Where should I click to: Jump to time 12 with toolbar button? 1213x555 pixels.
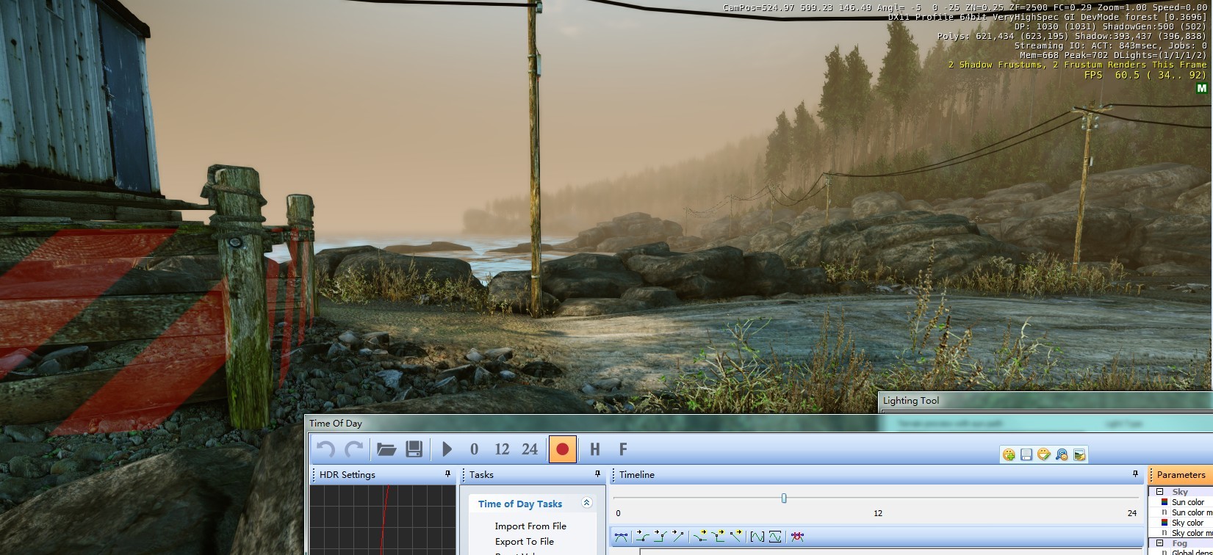(502, 449)
